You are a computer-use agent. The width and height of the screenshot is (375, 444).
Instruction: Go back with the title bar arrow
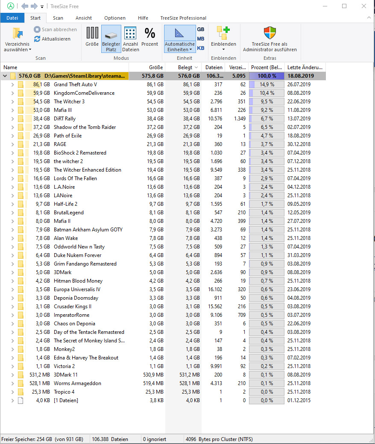25,6
